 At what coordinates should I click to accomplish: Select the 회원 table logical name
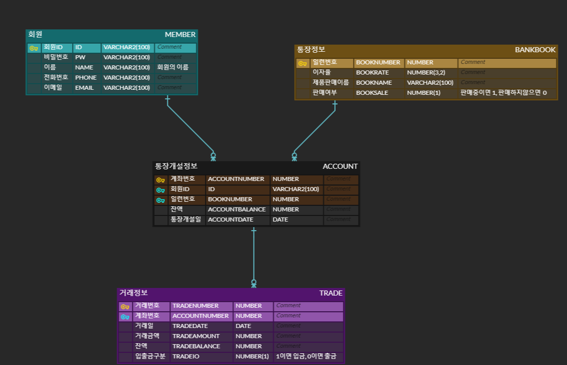(x=36, y=34)
